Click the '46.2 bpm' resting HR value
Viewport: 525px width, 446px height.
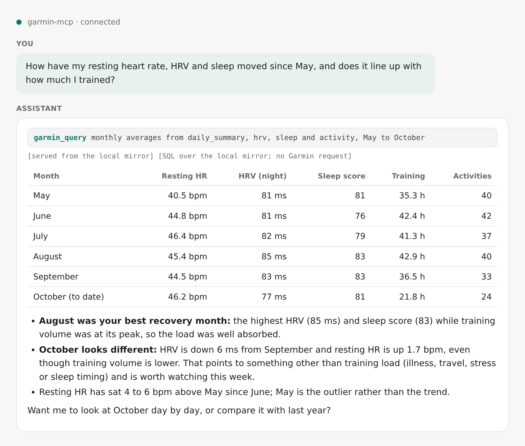(188, 297)
